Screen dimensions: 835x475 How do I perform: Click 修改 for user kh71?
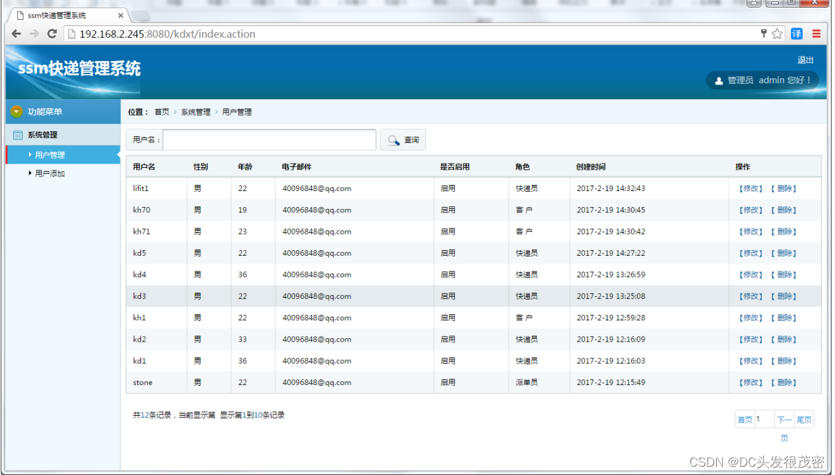[750, 232]
